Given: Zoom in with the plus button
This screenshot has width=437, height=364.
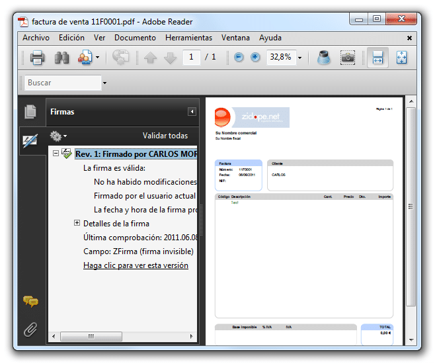Looking at the screenshot, I should (x=255, y=58).
